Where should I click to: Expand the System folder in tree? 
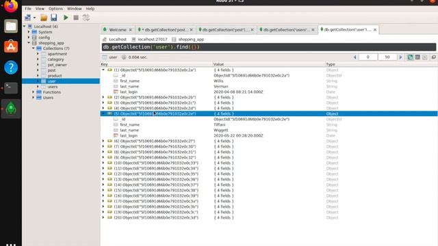coord(29,32)
